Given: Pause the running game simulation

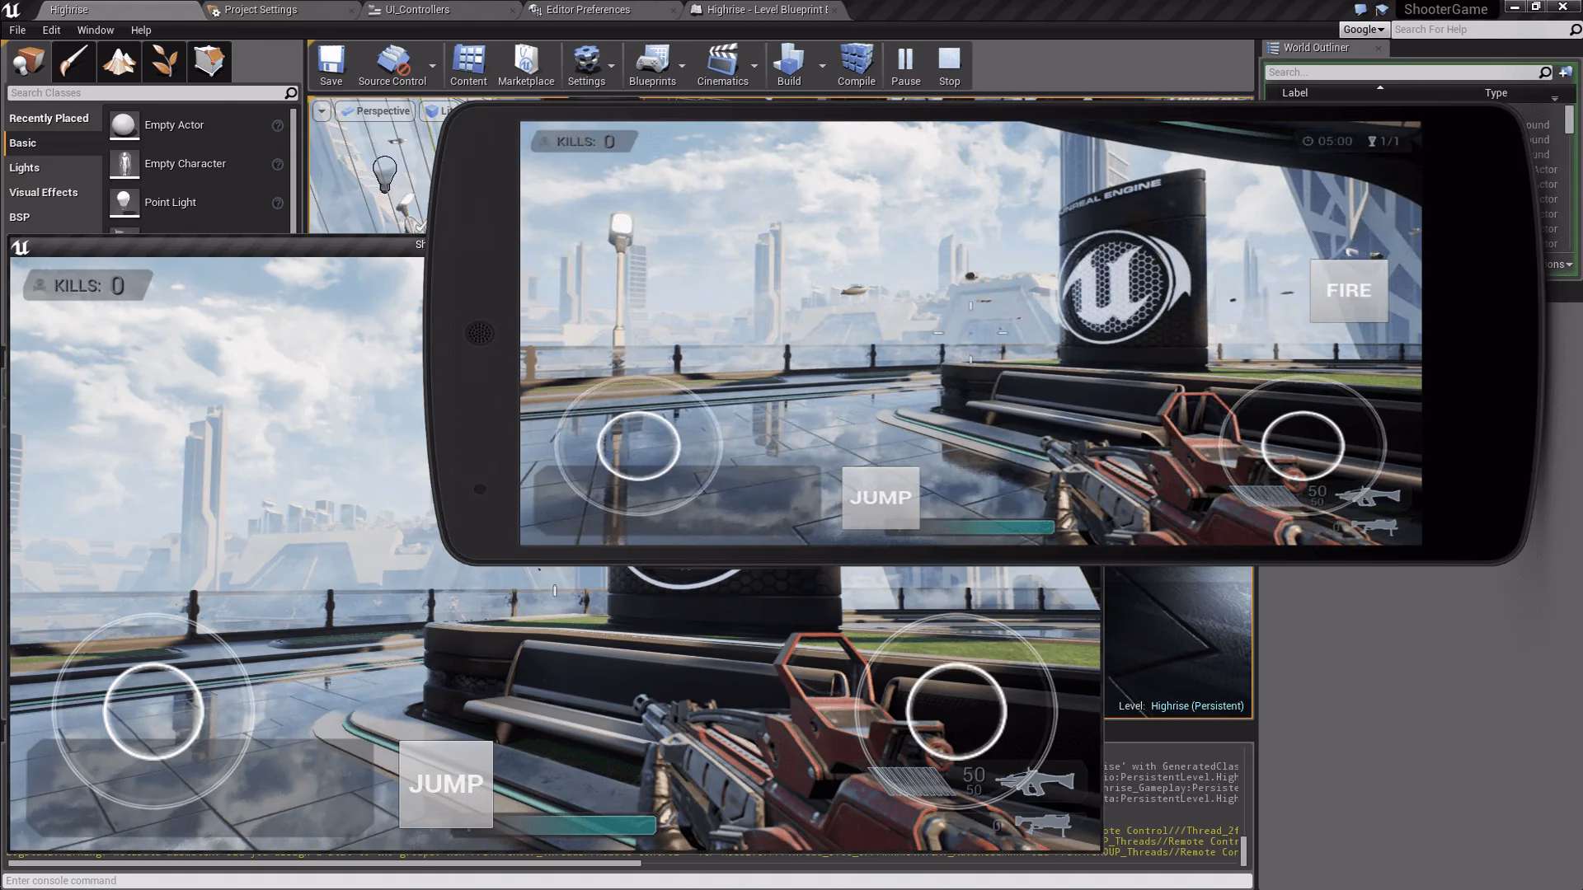Looking at the screenshot, I should tap(905, 66).
